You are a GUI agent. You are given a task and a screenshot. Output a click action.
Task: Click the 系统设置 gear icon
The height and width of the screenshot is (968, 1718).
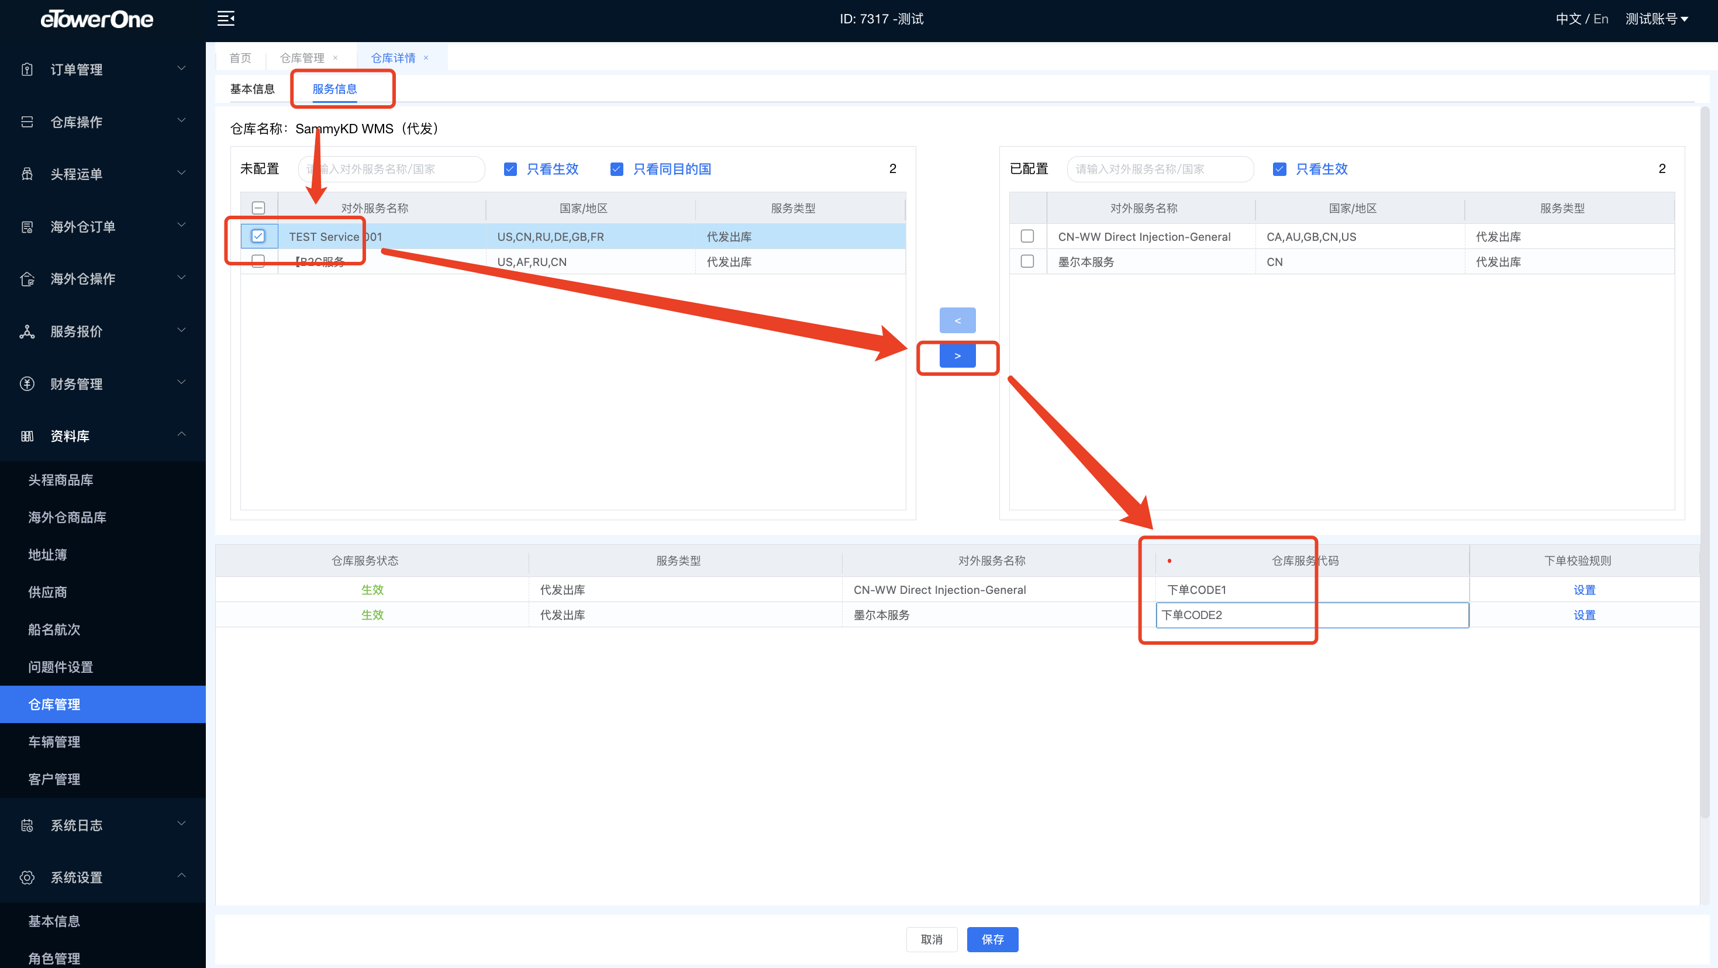pyautogui.click(x=27, y=877)
